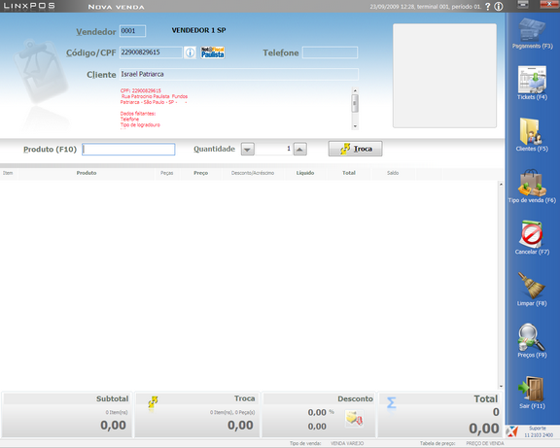Click the Produto column header
The image size is (560, 448).
[x=87, y=173]
